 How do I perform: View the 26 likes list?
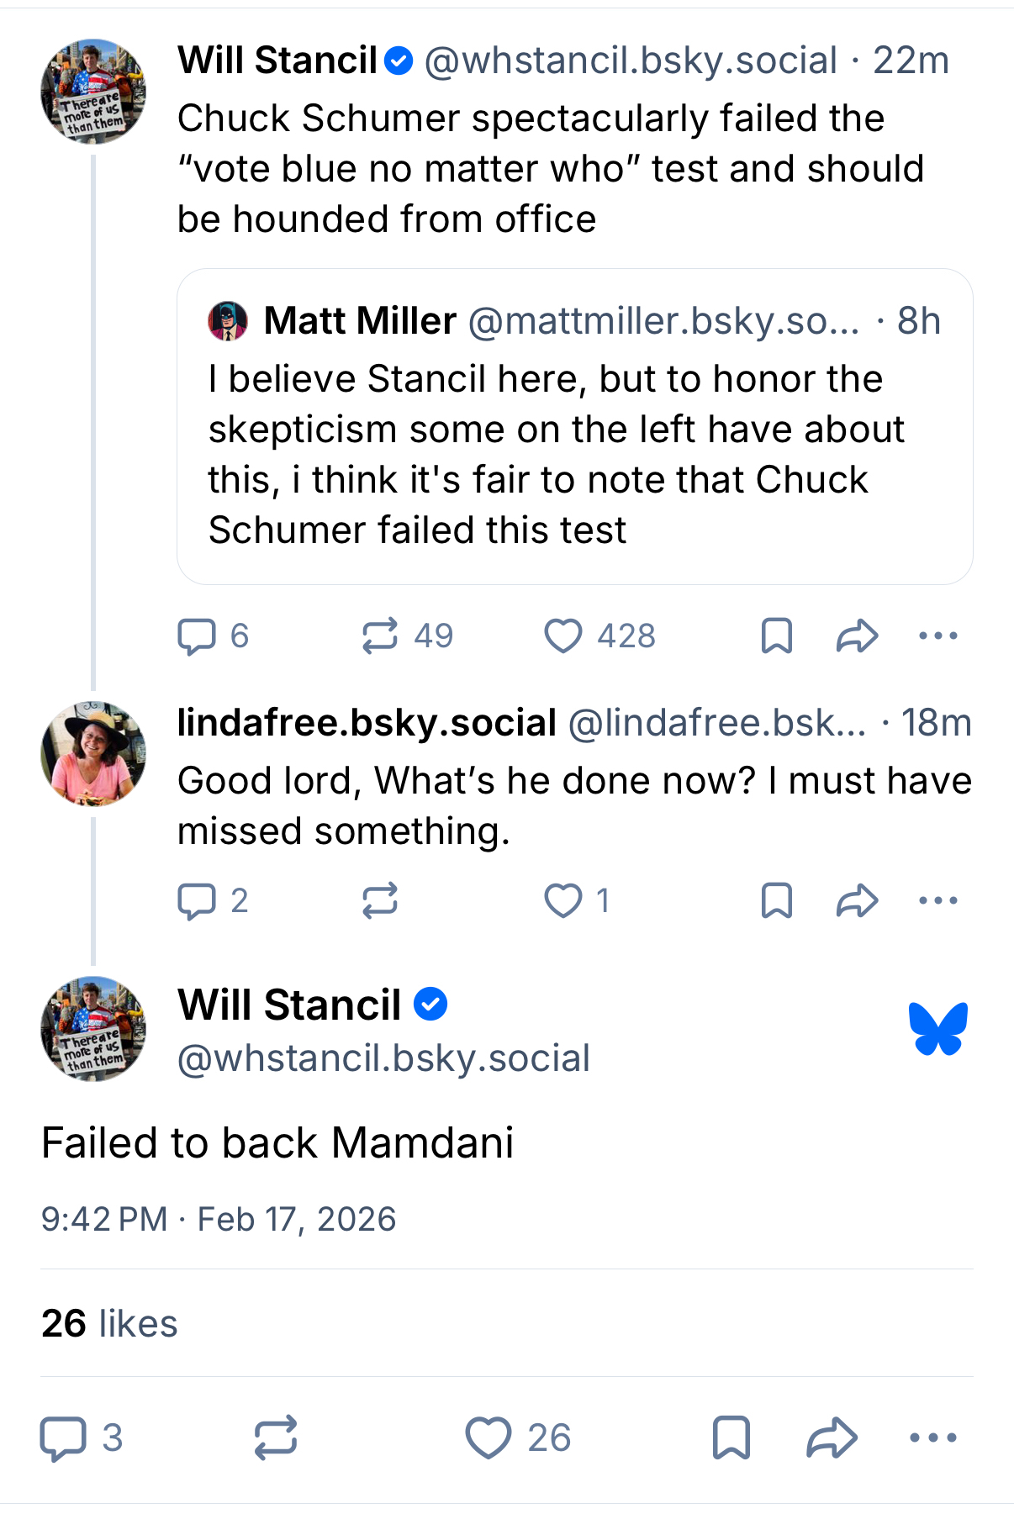109,1324
